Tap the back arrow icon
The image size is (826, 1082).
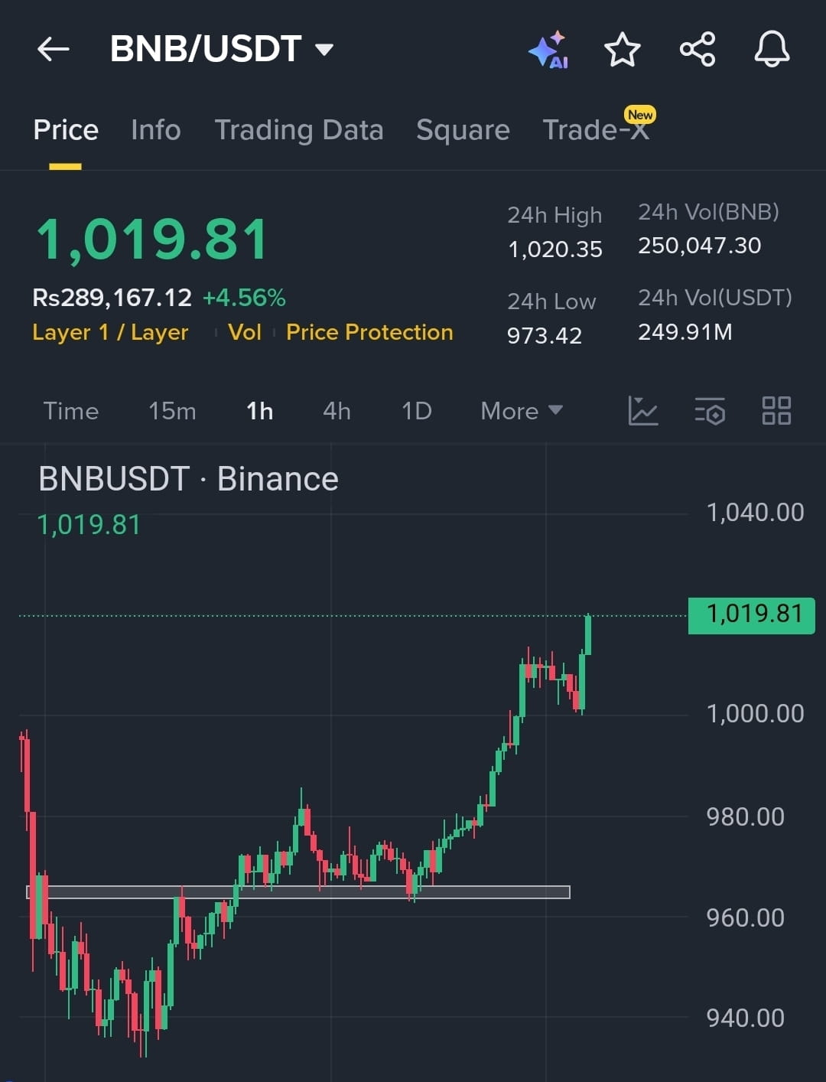[x=53, y=50]
